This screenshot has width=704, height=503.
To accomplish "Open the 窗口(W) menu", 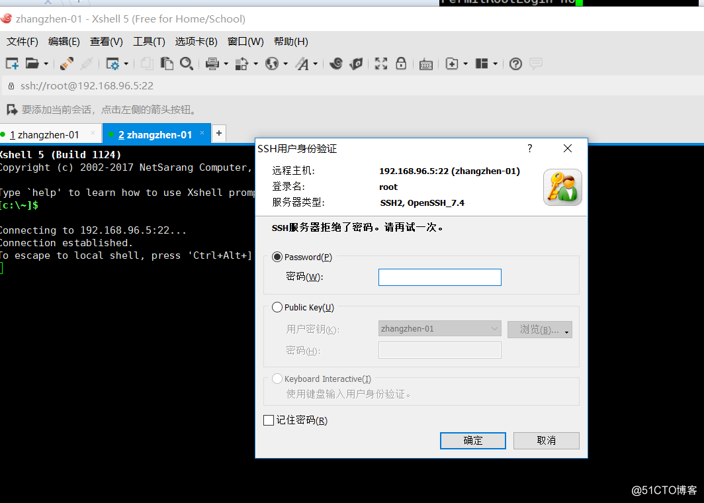I will pyautogui.click(x=245, y=42).
